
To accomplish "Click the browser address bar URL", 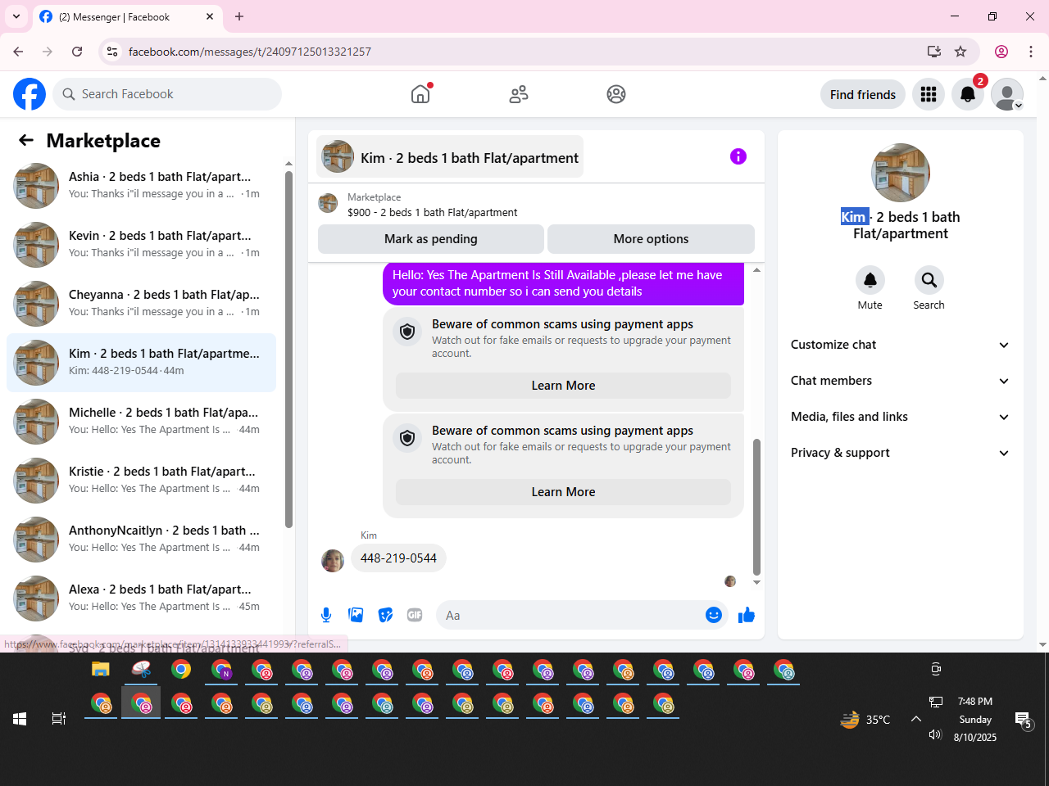I will tap(250, 52).
